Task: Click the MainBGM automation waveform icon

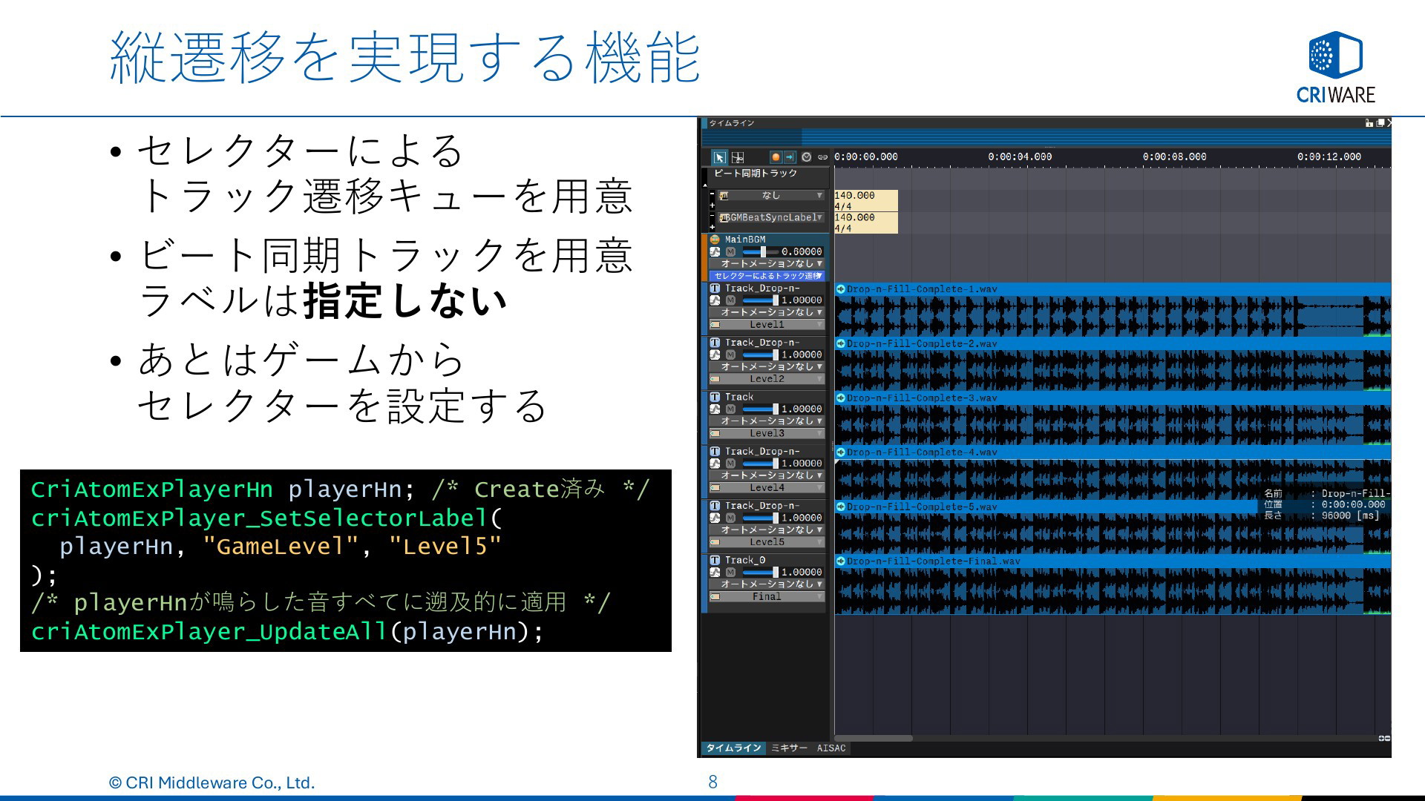Action: point(715,252)
